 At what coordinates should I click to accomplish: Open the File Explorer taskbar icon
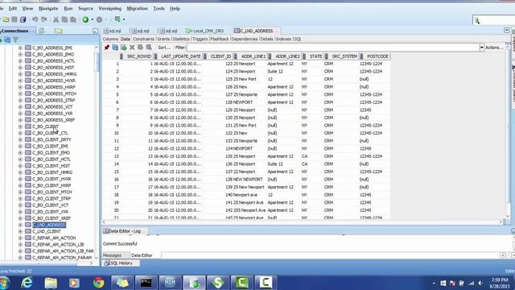51,283
